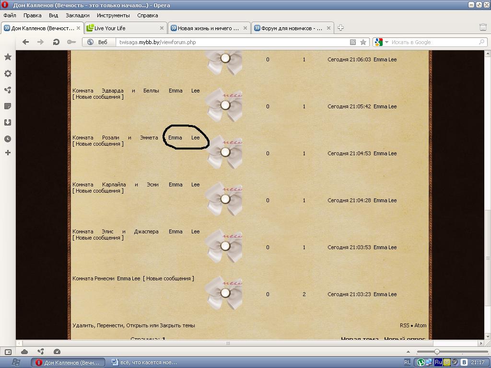Screen dimensions: 491x368
Task: Click the uTorrent icon in system tray
Action: click(421, 362)
